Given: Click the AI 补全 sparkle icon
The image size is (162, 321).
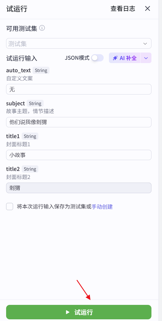Looking at the screenshot, I should tap(115, 58).
